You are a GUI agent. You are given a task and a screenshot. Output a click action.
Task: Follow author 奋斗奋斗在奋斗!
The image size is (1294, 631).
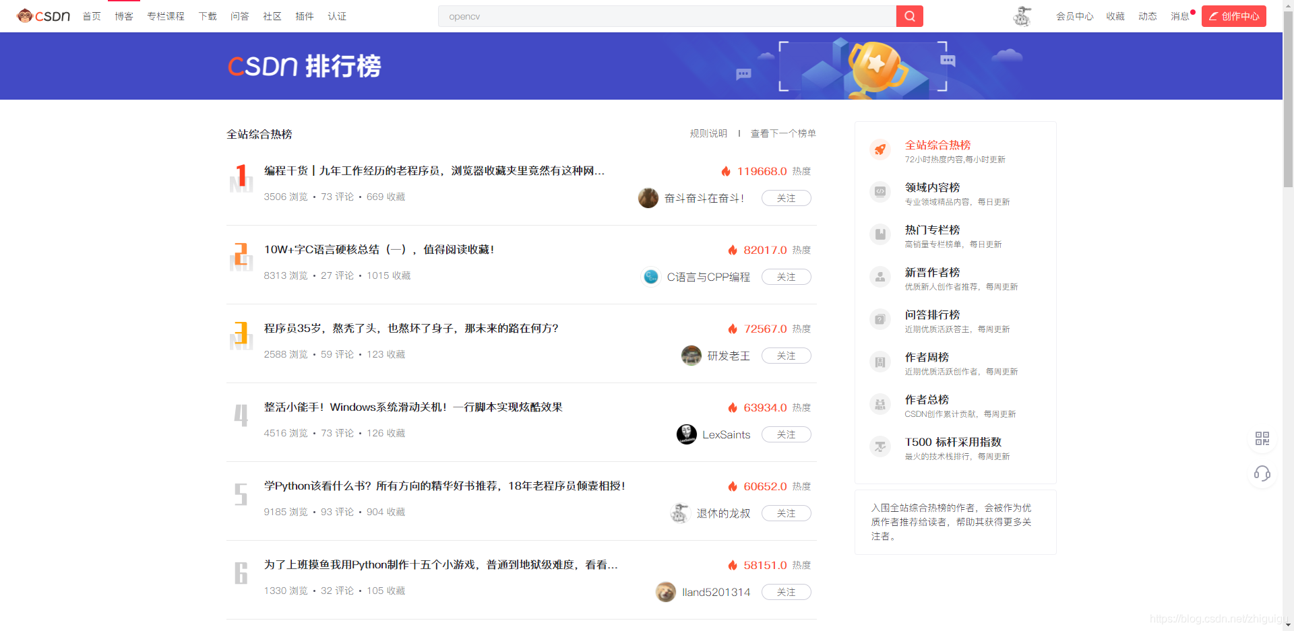[787, 198]
